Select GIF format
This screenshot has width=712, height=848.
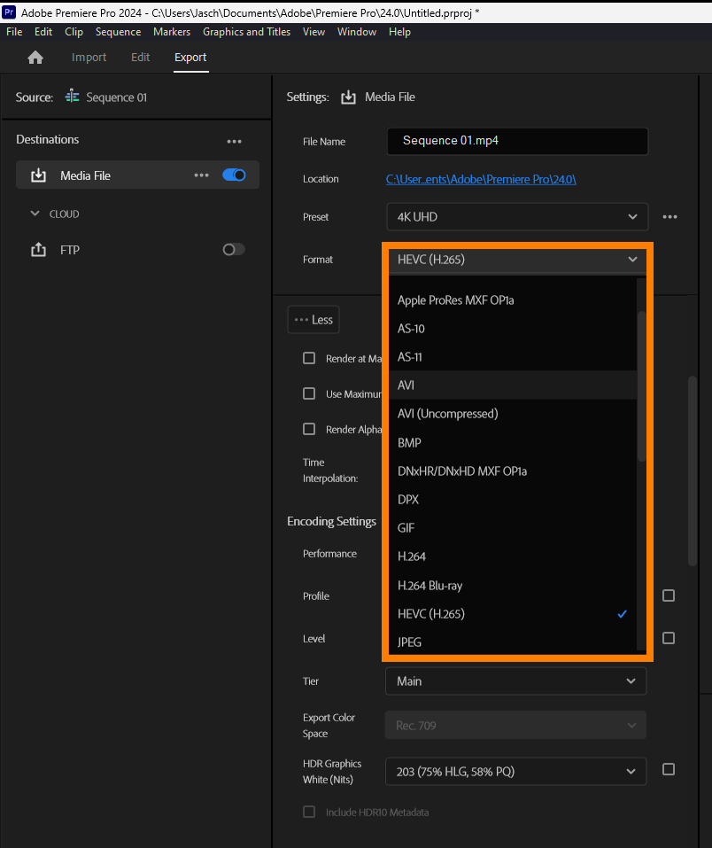point(513,528)
